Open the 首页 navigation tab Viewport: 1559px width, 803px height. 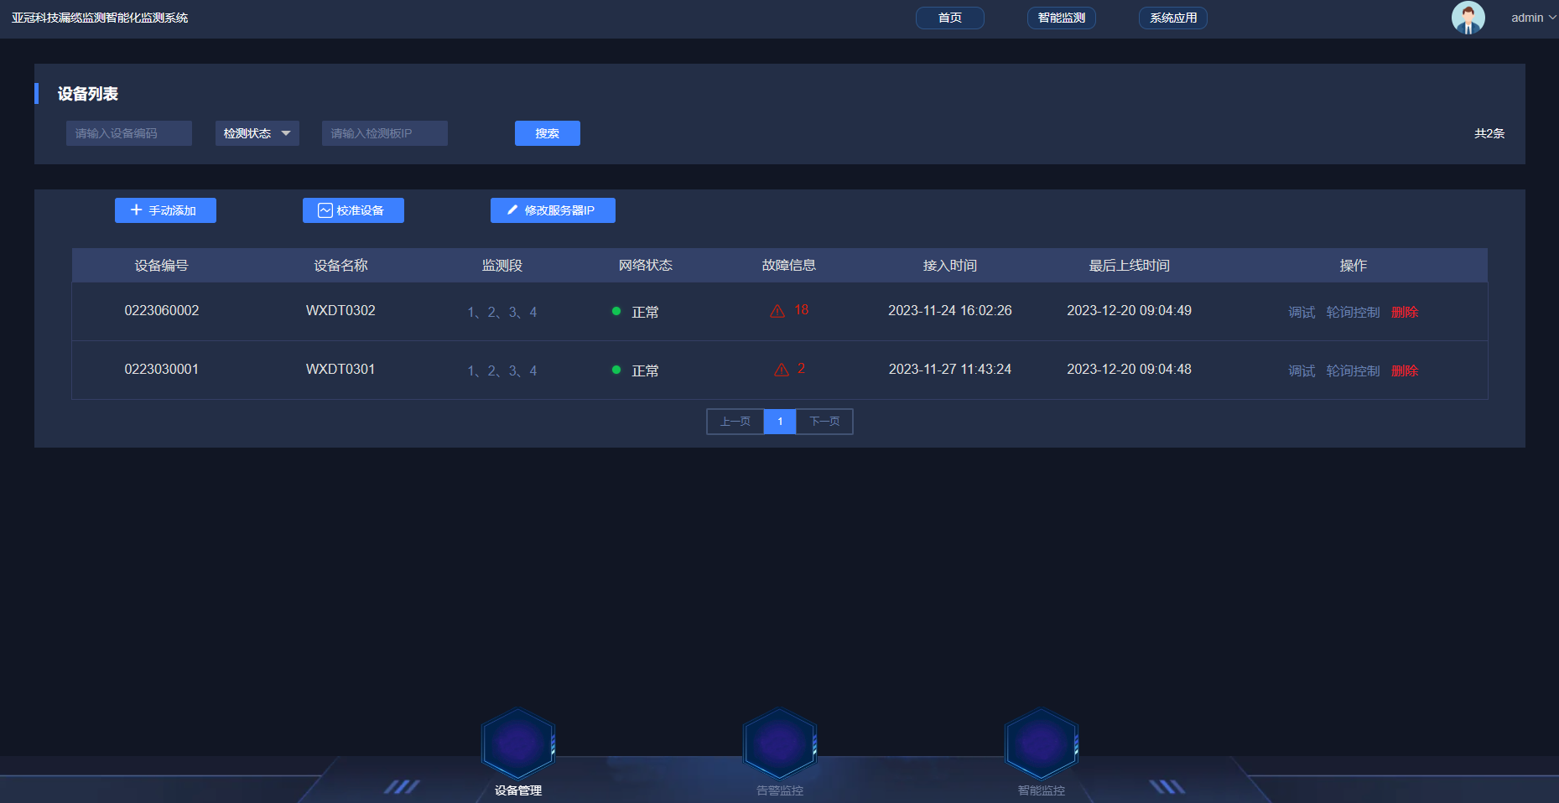[x=949, y=18]
